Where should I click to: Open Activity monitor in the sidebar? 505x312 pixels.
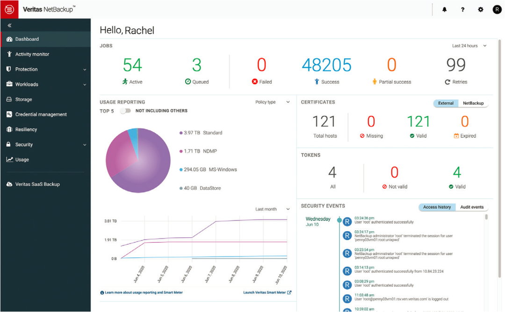point(32,54)
